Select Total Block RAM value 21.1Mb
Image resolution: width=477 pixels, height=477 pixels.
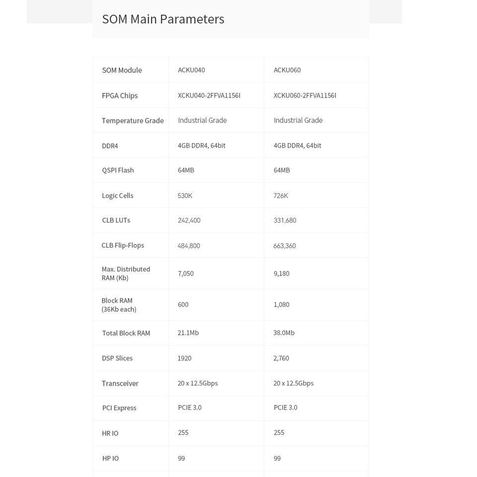pos(188,333)
